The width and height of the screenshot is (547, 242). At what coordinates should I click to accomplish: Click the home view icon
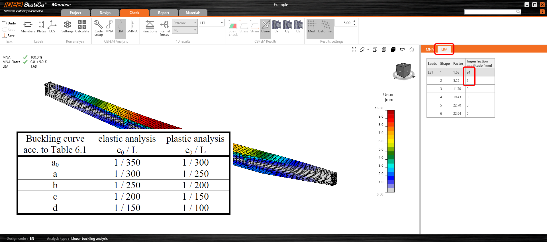click(412, 49)
